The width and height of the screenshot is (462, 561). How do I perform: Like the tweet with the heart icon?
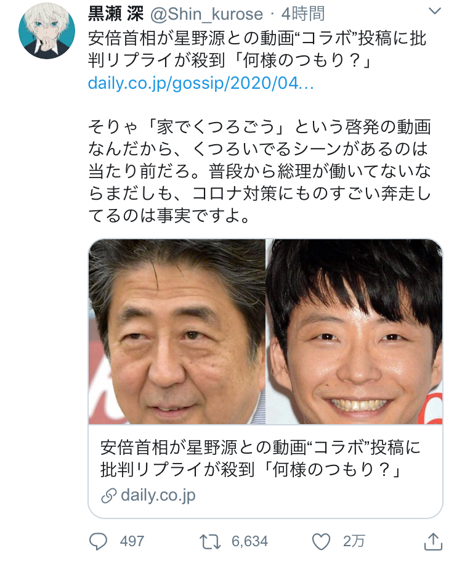click(321, 542)
